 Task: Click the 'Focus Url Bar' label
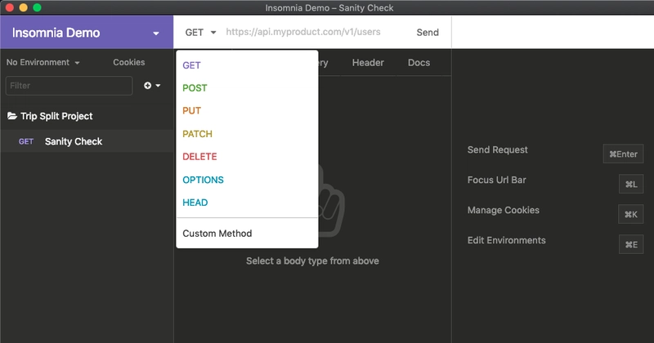[496, 180]
